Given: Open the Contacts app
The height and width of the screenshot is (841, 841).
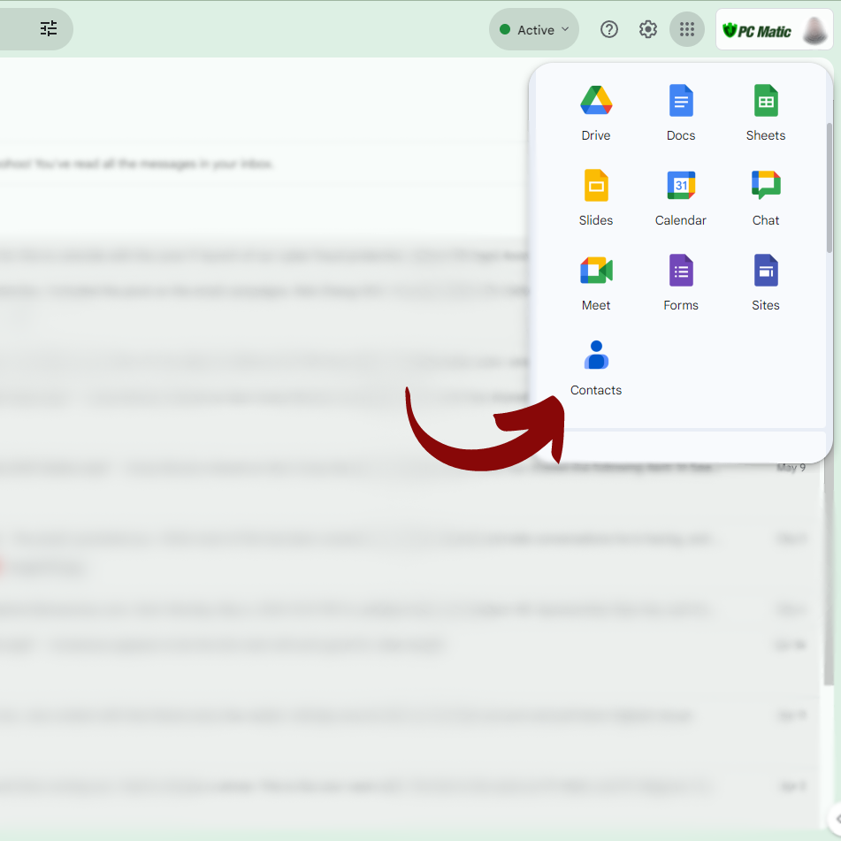Looking at the screenshot, I should [596, 367].
